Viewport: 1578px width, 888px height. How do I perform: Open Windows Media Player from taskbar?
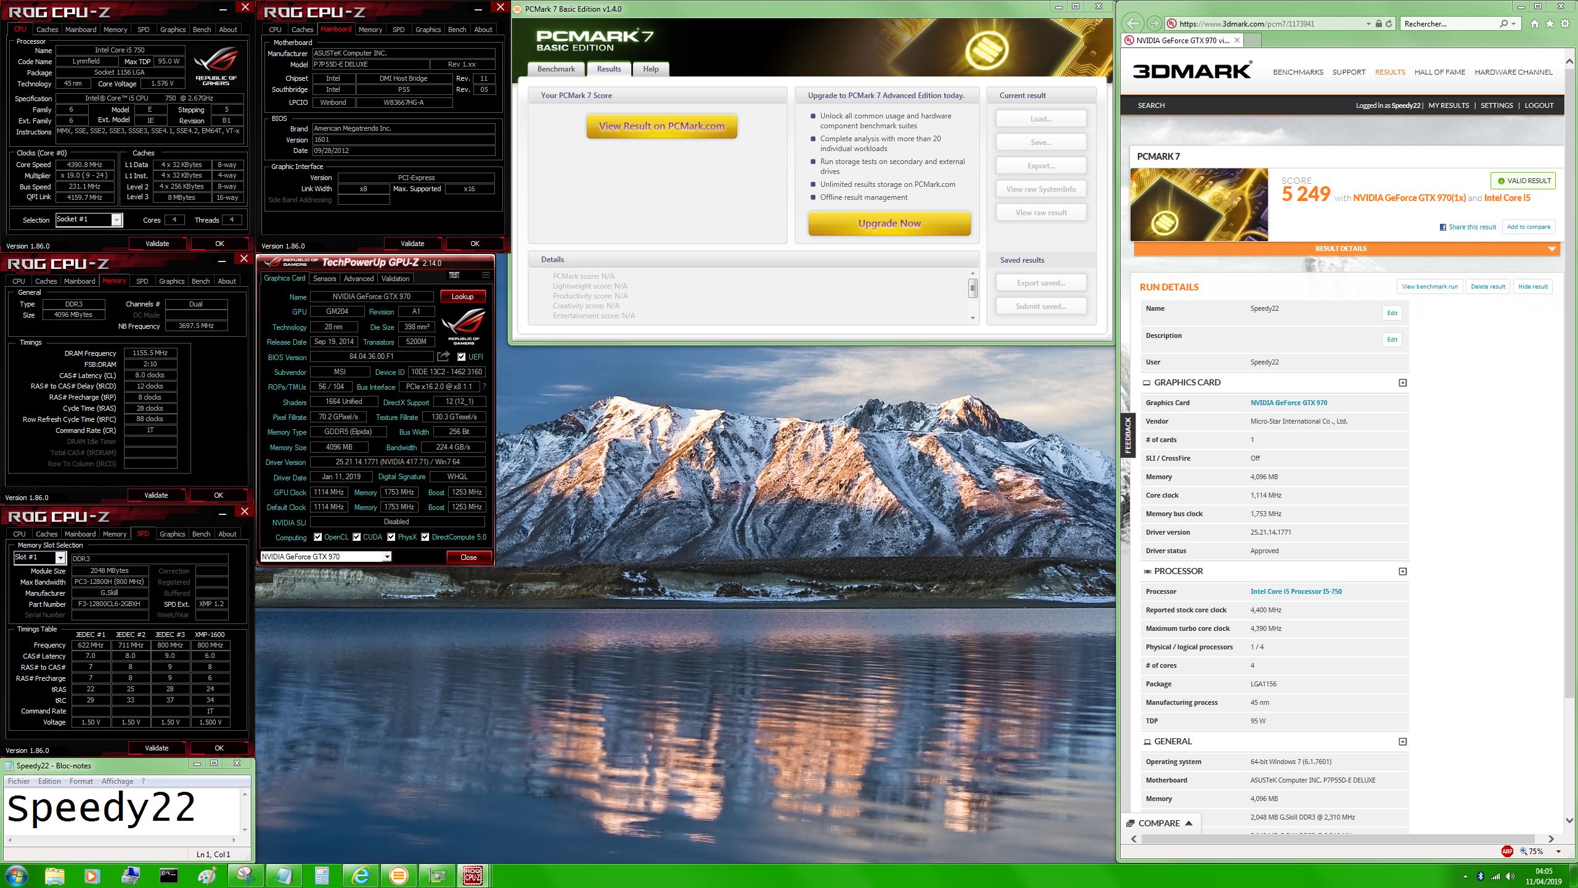pyautogui.click(x=91, y=876)
